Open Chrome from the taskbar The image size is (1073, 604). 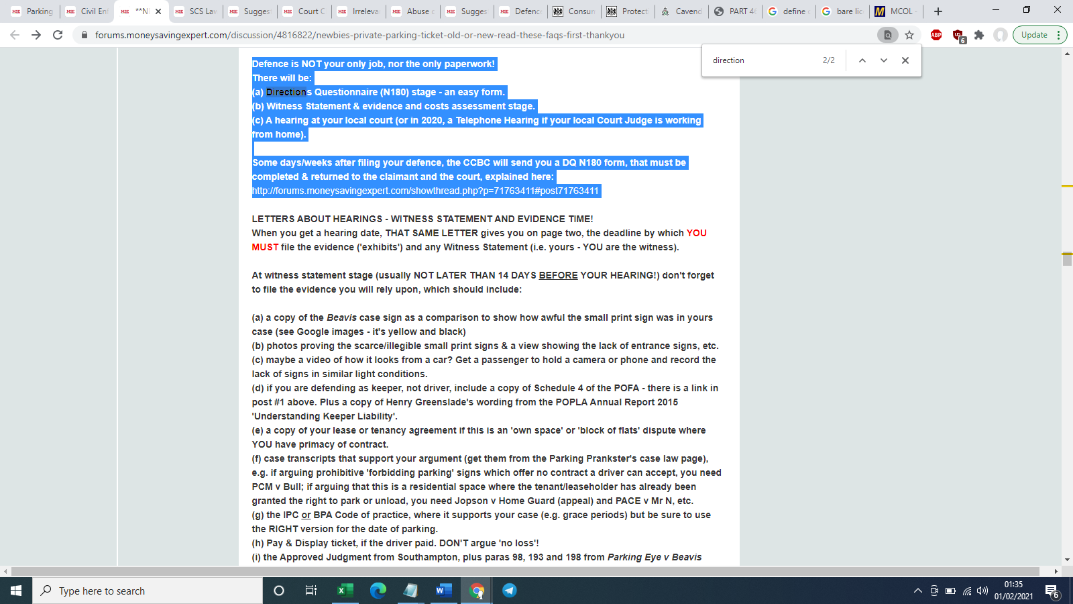click(477, 591)
